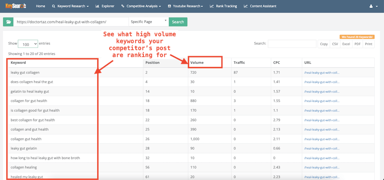
Task: Click CPC value 2.79
Action: pos(277,120)
